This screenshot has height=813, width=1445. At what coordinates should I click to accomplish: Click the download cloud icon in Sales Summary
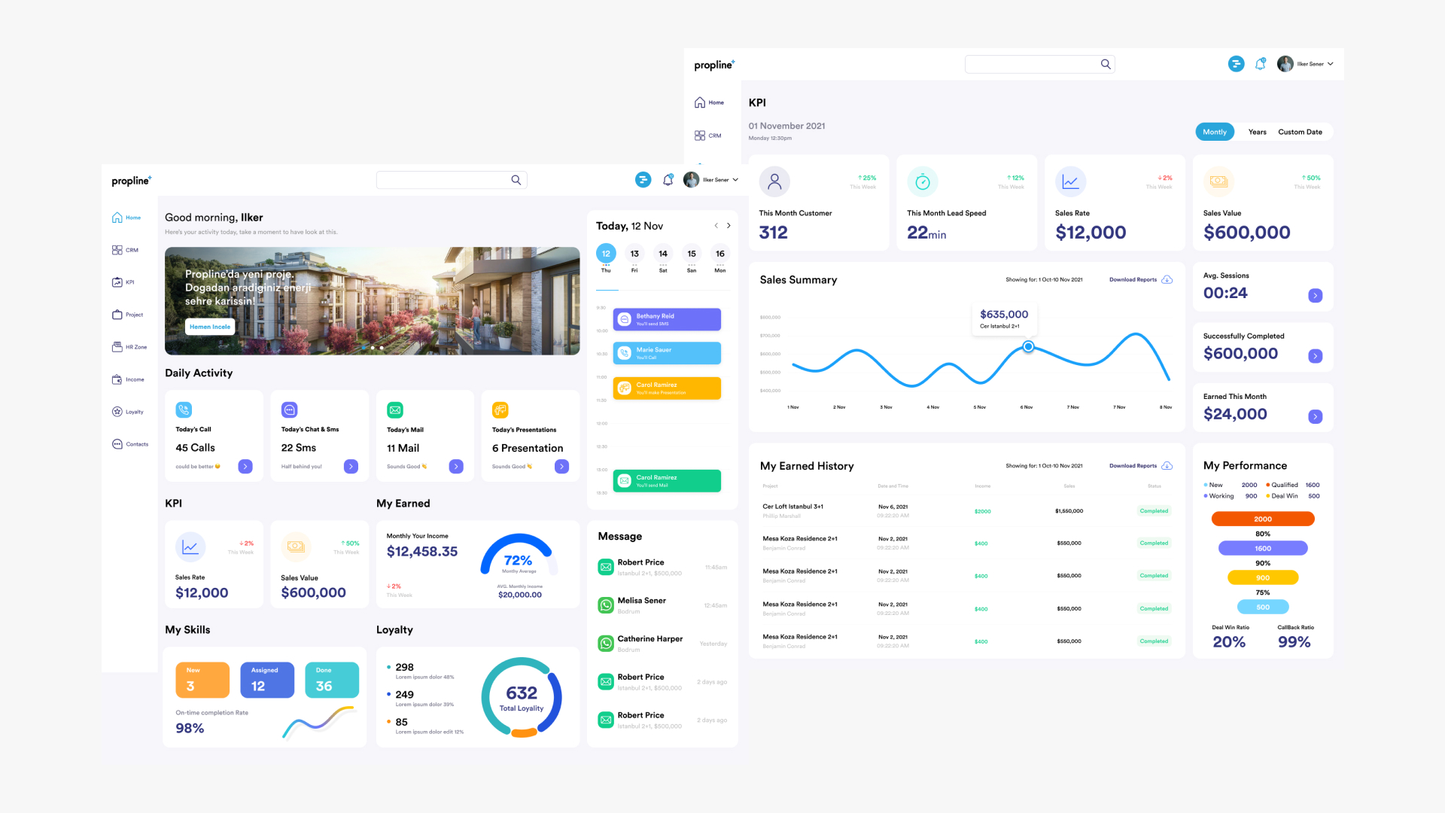click(x=1167, y=279)
